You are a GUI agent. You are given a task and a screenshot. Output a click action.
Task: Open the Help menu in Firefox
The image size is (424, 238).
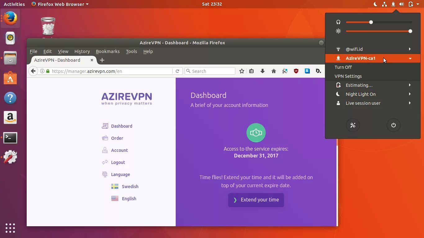tap(148, 51)
